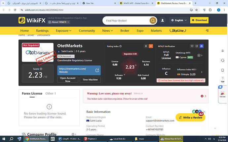Open the Expo menu item
This screenshot has width=228, height=142.
pyautogui.click(x=140, y=31)
